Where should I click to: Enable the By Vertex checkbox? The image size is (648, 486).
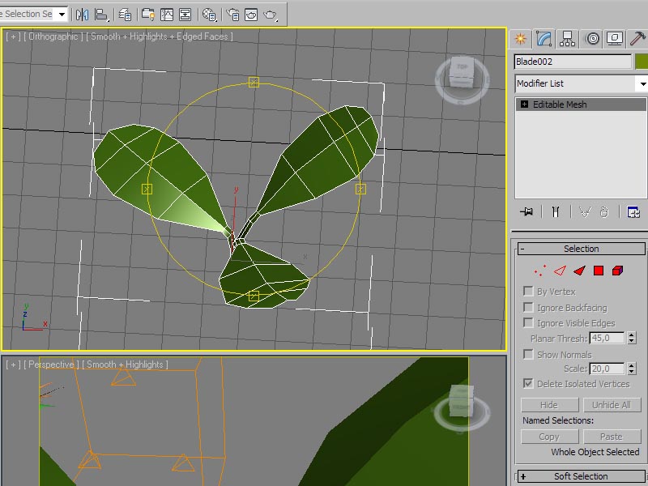[529, 292]
